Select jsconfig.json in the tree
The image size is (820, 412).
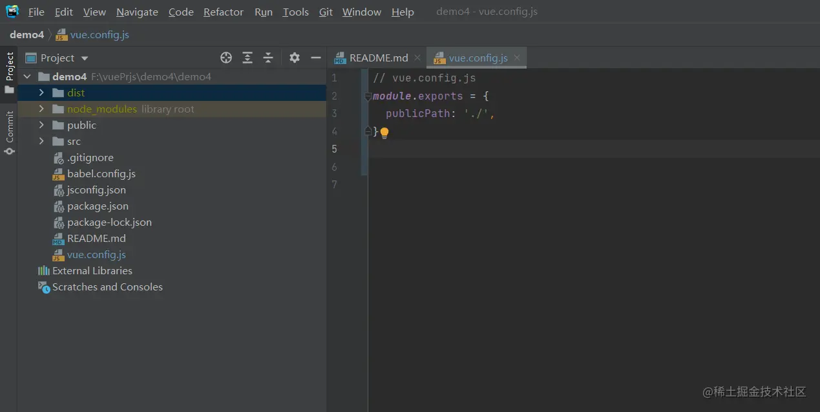coord(173,190)
